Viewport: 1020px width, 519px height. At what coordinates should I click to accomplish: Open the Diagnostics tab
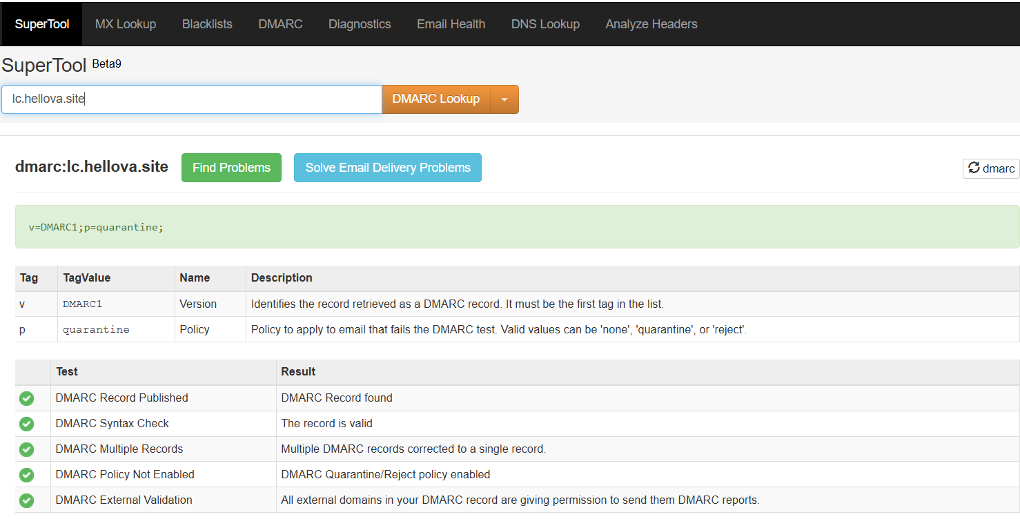coord(360,24)
